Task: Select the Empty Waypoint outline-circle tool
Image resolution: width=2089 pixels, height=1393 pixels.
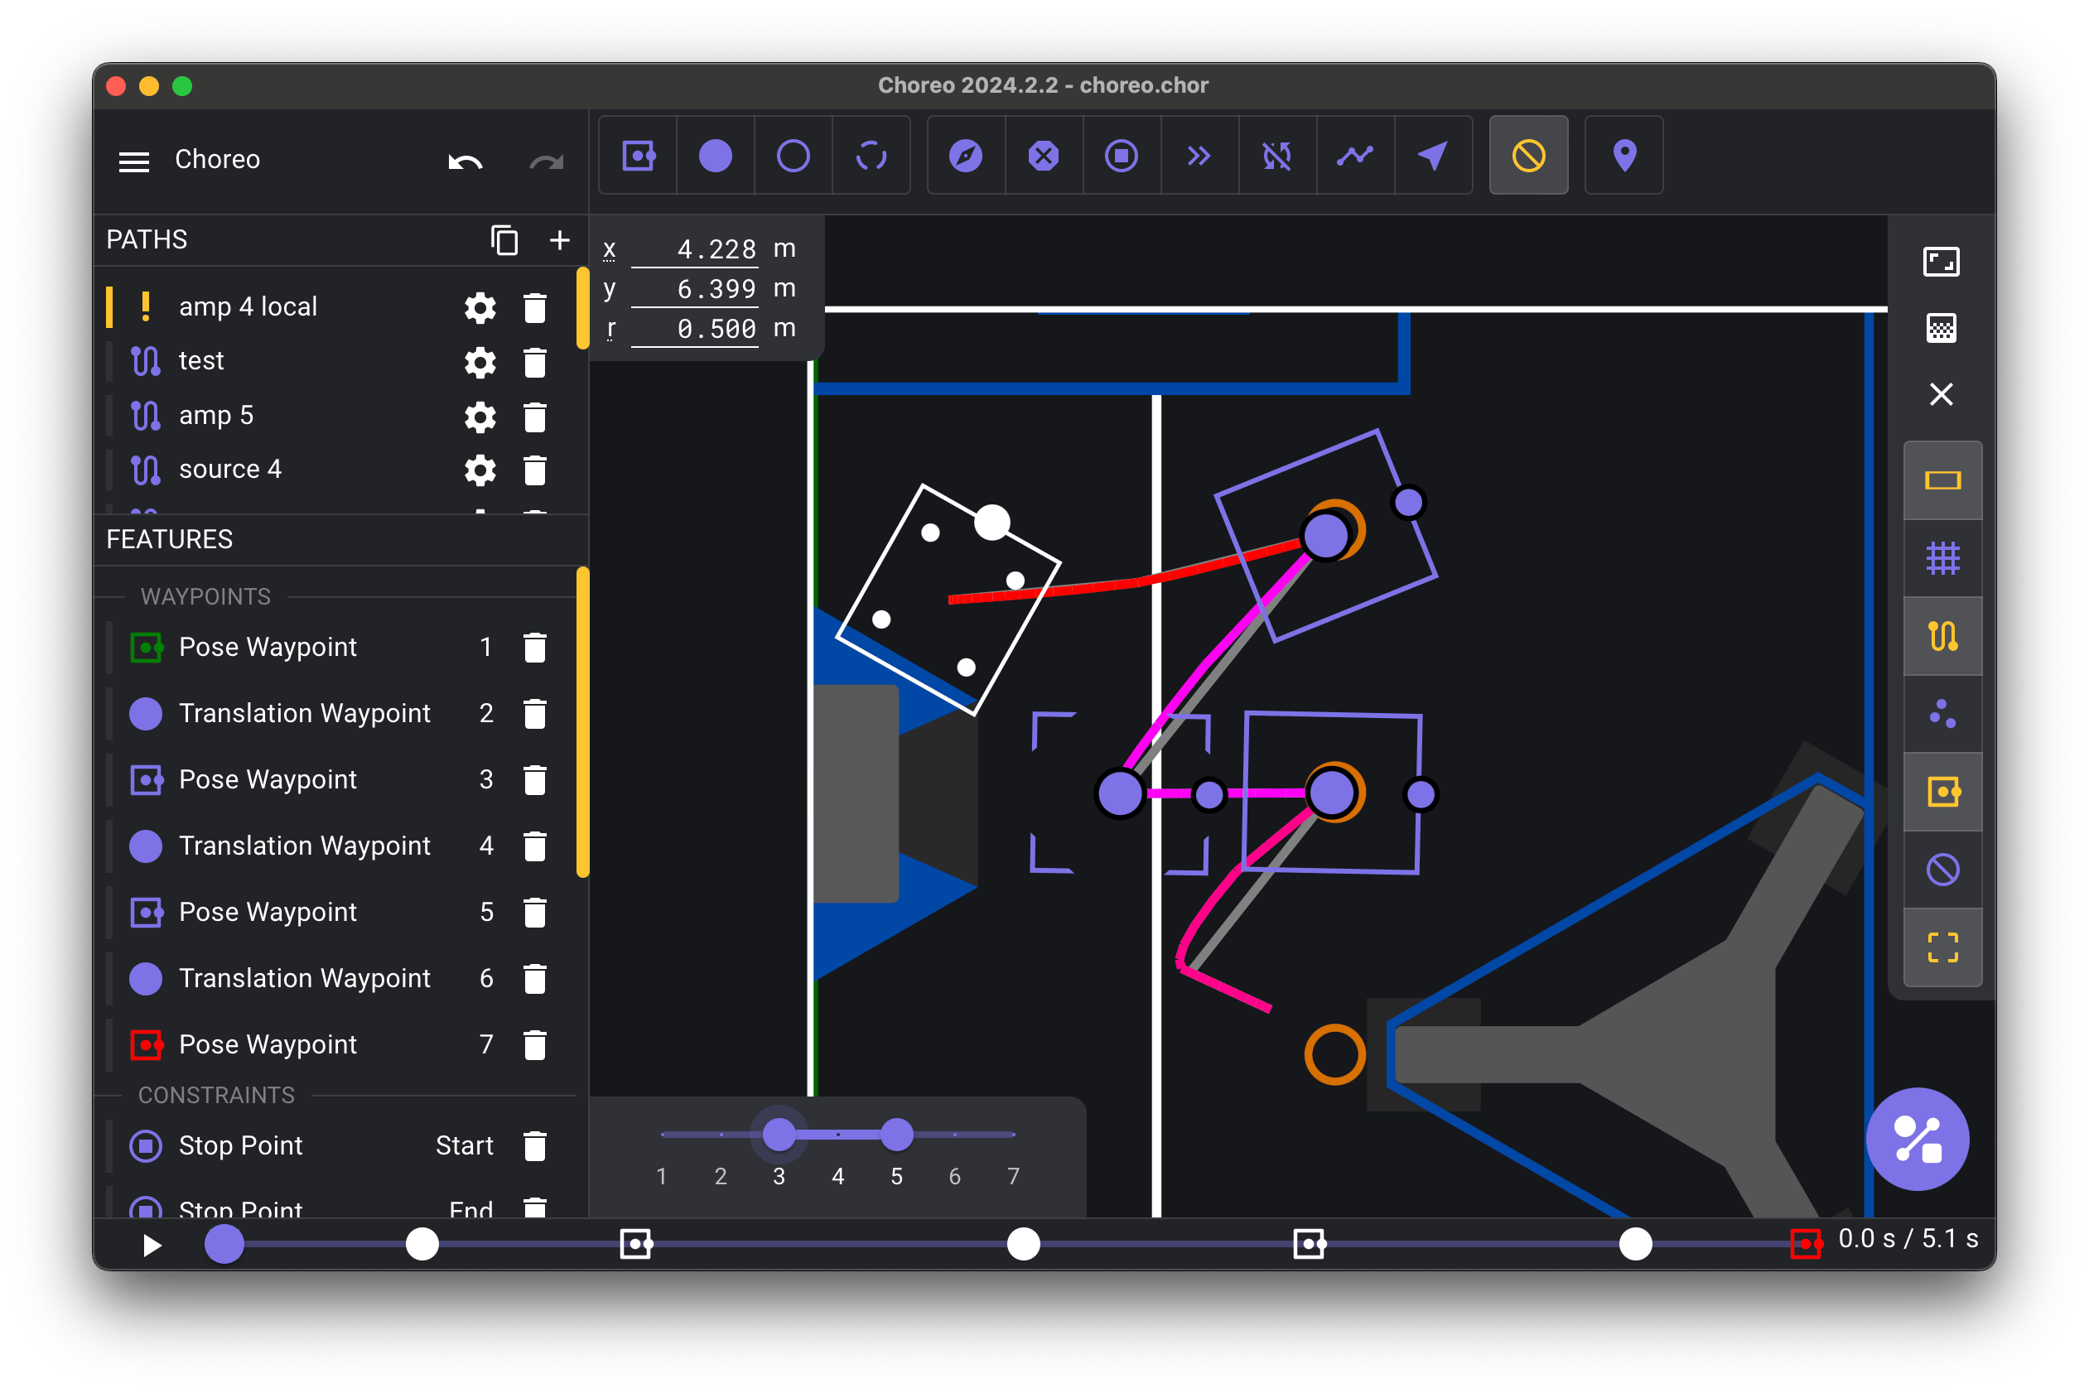Action: [793, 157]
